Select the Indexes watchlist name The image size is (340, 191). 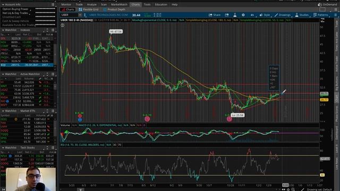[x=25, y=30]
